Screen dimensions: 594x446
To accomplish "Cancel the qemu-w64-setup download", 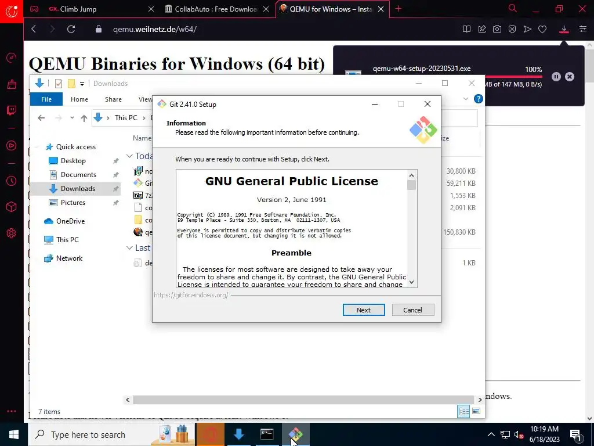I will coord(570,77).
